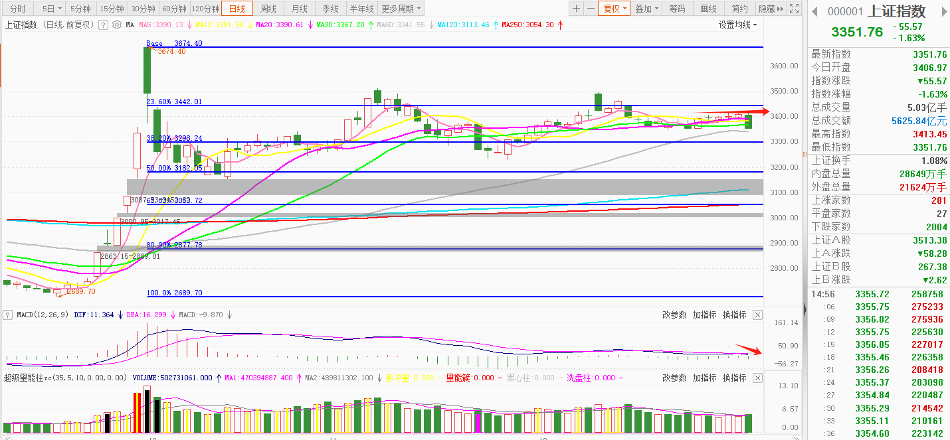Screen dimensions: 950x440
Task: Open the 叠加 overlay dropdown
Action: pyautogui.click(x=646, y=9)
